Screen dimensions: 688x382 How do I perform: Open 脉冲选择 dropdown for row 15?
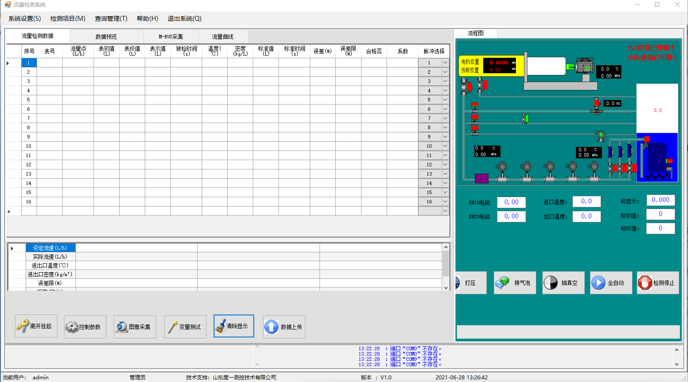pyautogui.click(x=445, y=192)
